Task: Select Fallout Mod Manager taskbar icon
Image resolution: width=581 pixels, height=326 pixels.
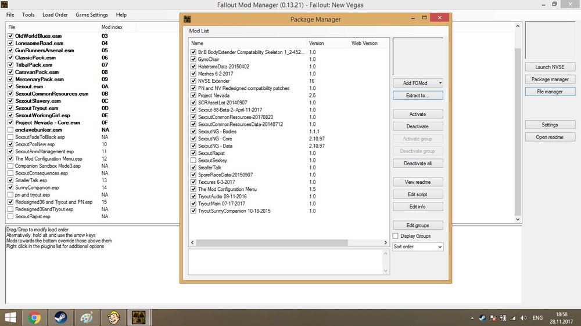Action: [x=139, y=317]
